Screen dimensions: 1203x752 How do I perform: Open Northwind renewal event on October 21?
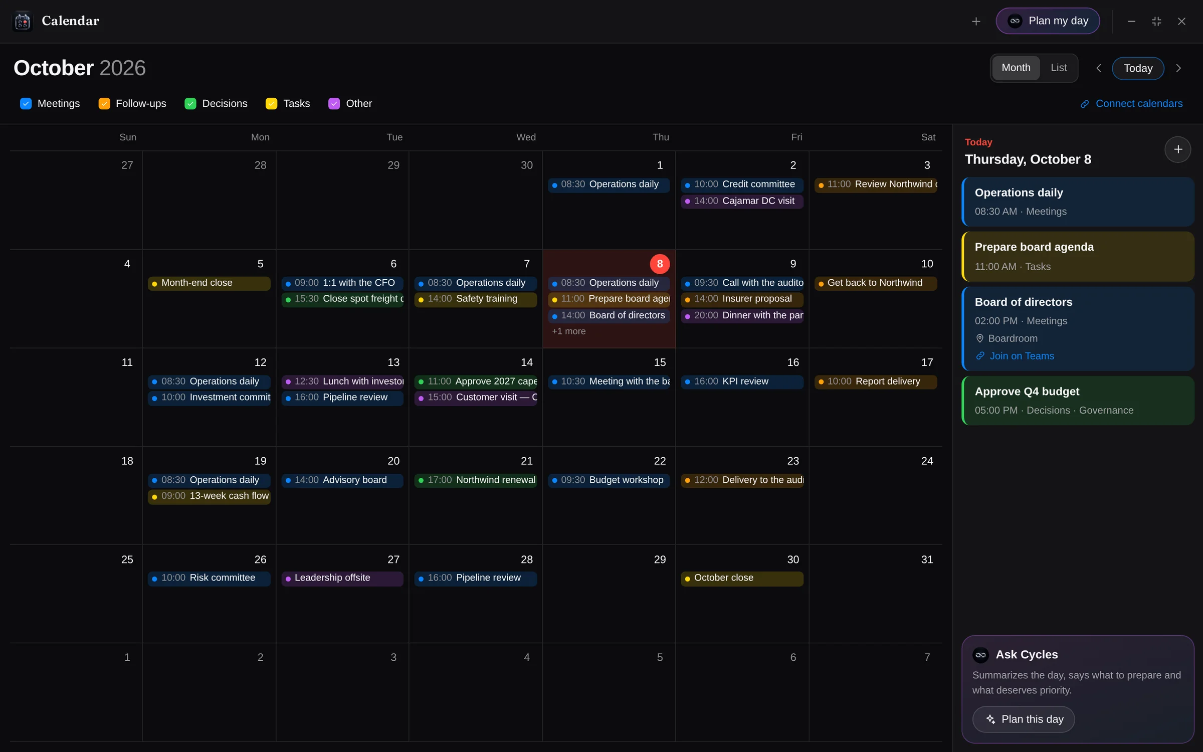coord(476,480)
